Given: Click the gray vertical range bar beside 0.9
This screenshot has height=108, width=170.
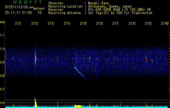Looking at the screenshot, I should (5, 62).
